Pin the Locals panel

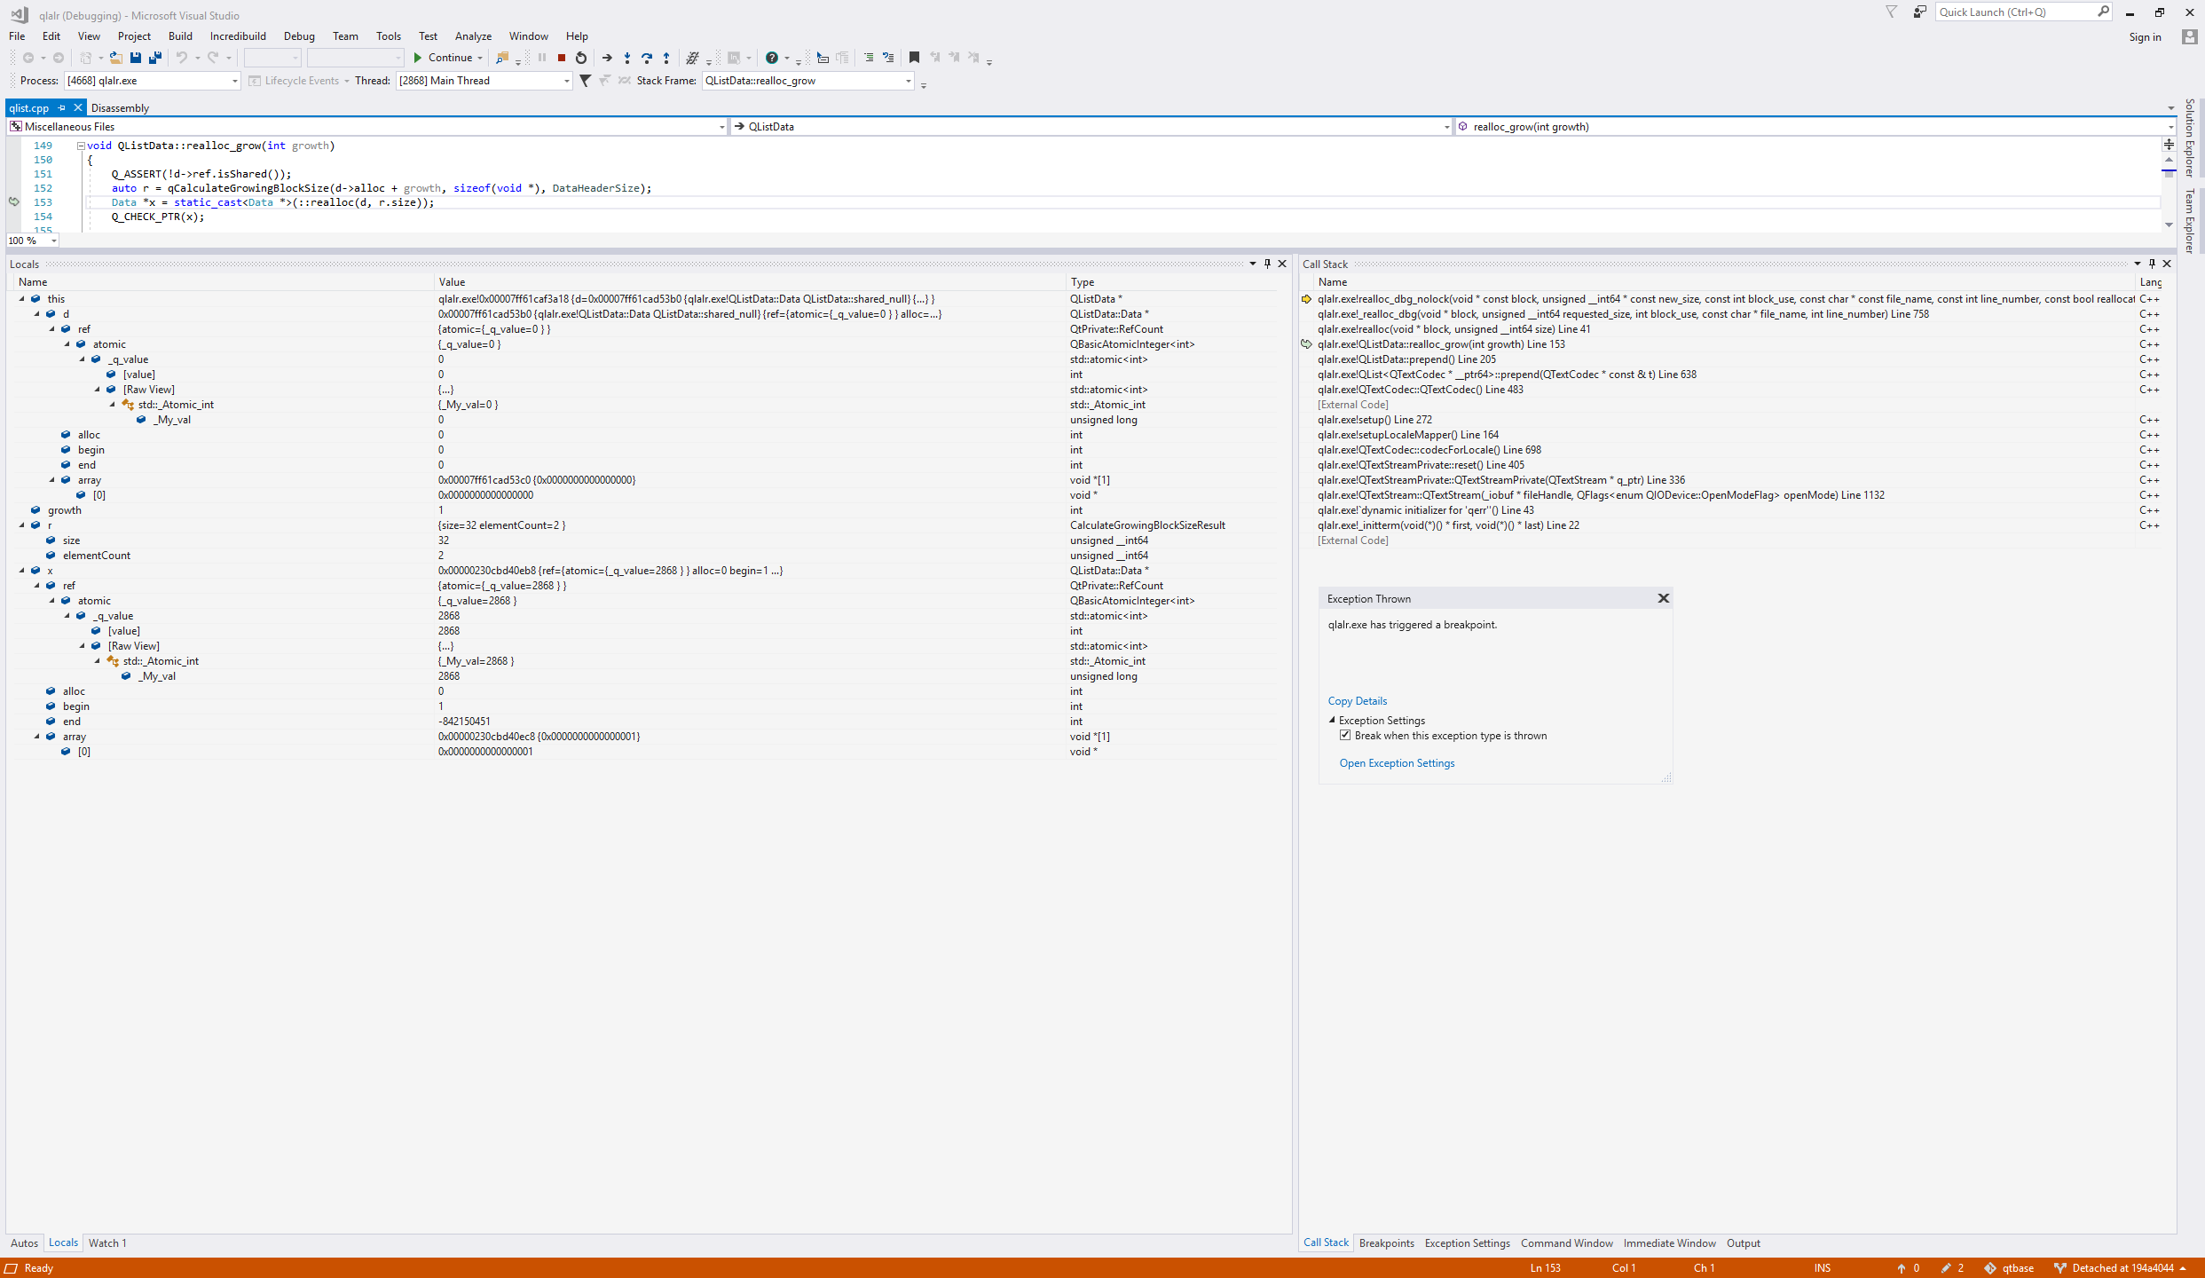[x=1267, y=264]
